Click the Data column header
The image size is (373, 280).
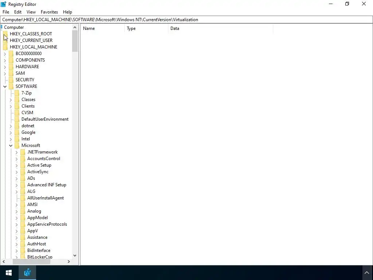(220, 28)
